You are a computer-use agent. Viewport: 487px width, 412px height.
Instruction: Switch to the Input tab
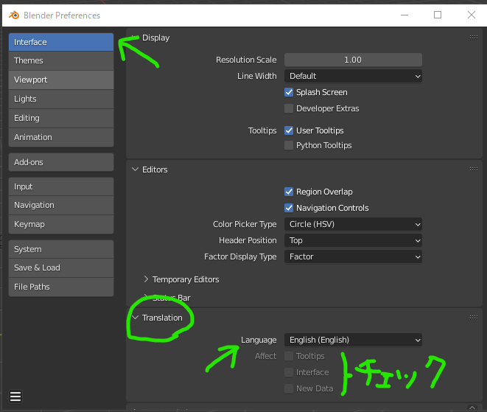tap(61, 186)
